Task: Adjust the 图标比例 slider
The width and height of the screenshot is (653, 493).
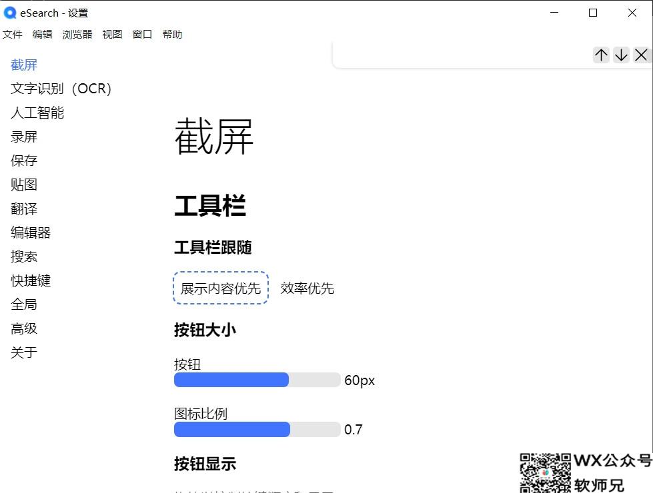Action: (x=257, y=429)
